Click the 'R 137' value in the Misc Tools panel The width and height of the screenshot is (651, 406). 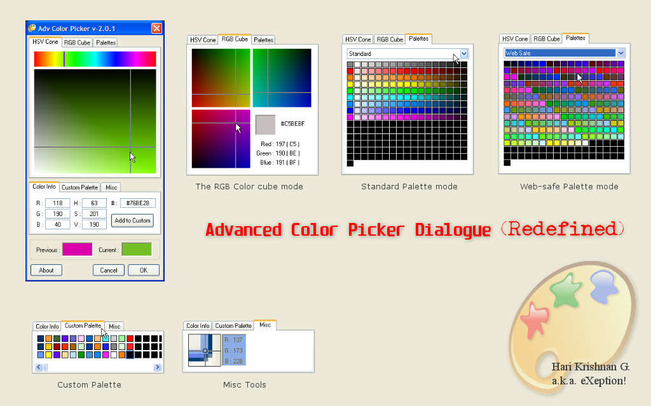(234, 340)
